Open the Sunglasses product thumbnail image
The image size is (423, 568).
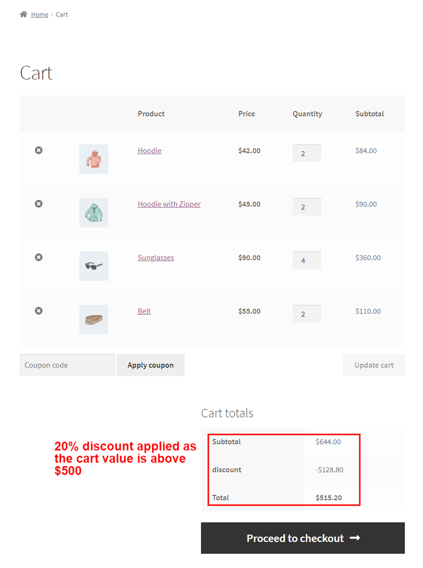click(x=94, y=266)
